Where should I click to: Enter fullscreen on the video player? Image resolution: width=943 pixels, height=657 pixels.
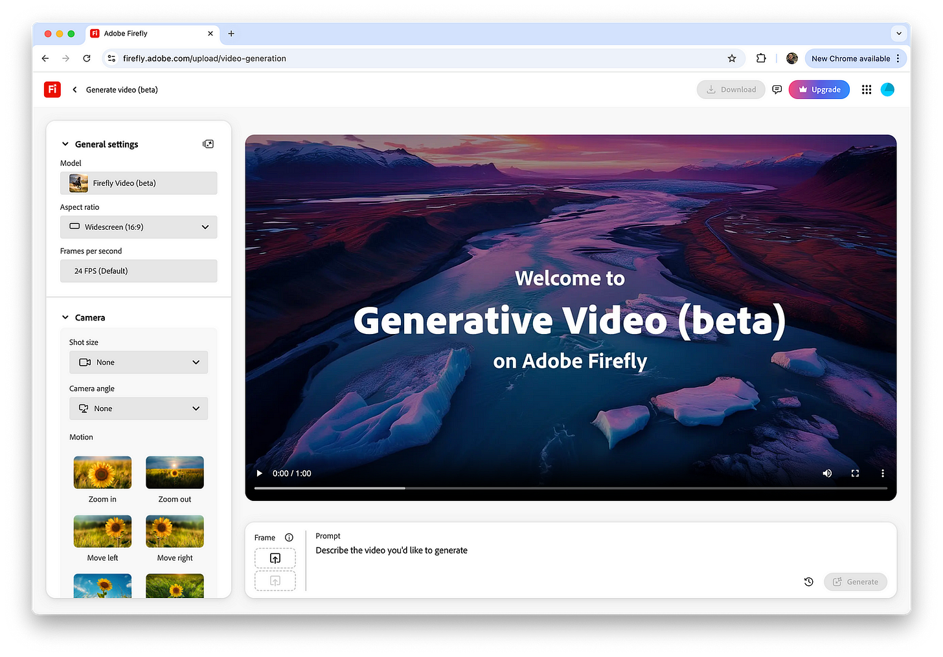(x=855, y=473)
